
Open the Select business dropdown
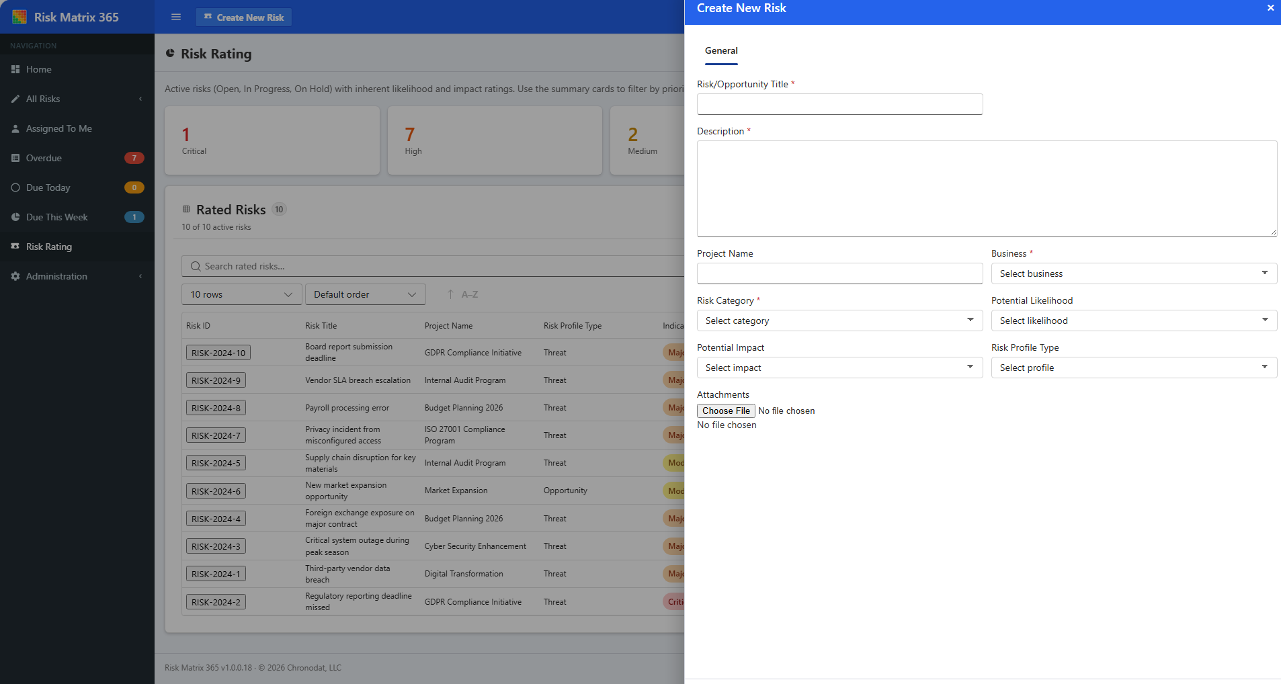tap(1134, 273)
